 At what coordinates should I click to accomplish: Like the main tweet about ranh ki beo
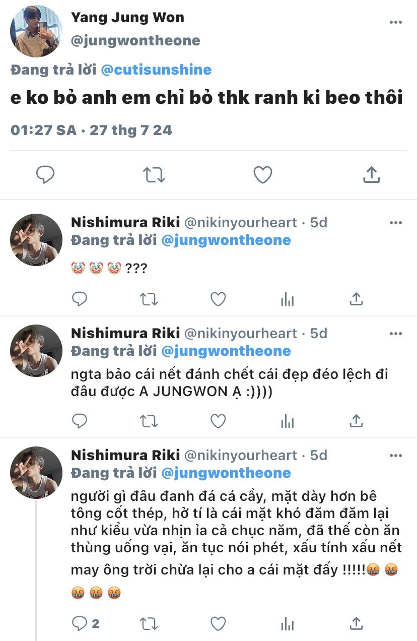pyautogui.click(x=262, y=175)
